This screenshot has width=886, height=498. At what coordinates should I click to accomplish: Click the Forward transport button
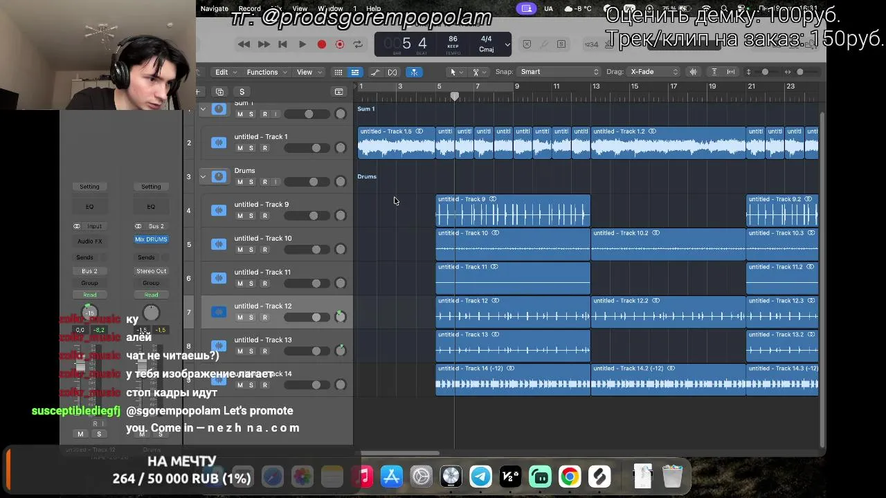pos(264,44)
